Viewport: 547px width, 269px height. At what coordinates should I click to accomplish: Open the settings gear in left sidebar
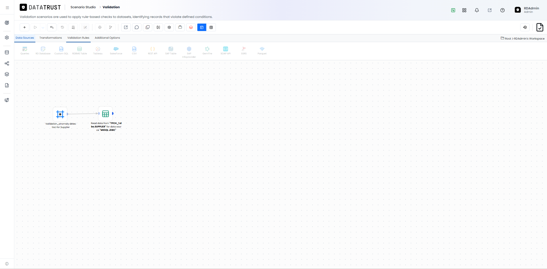[x=7, y=38]
